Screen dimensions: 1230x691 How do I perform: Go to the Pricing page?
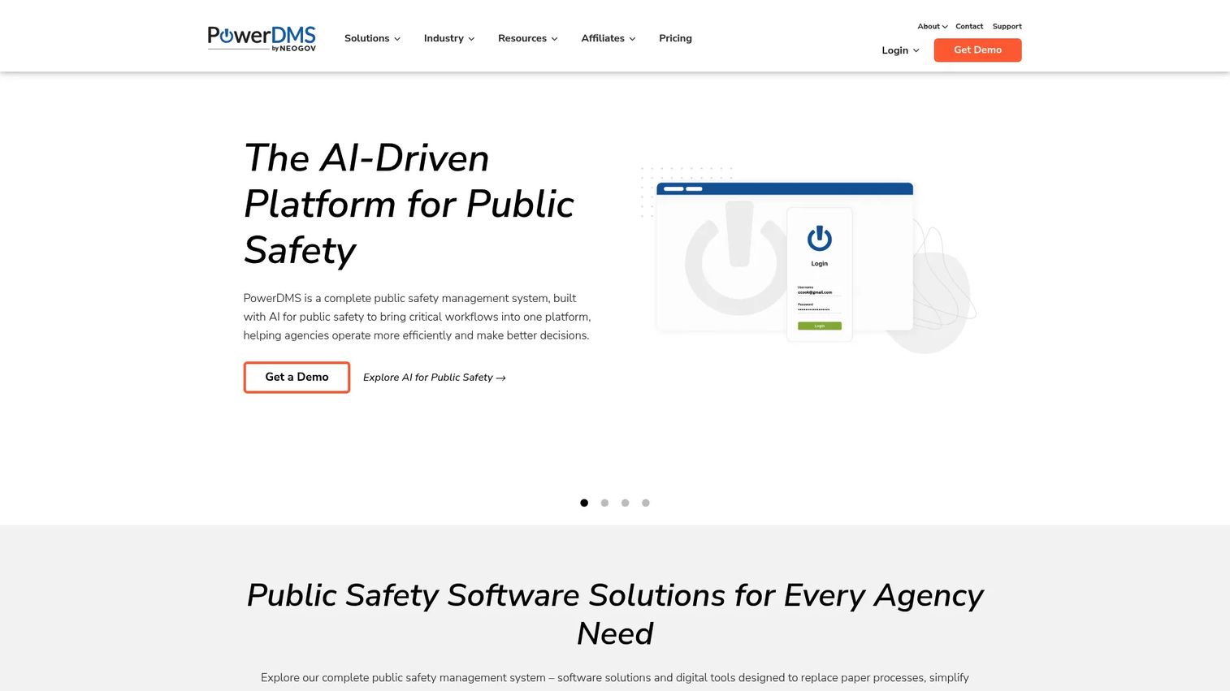click(x=675, y=38)
